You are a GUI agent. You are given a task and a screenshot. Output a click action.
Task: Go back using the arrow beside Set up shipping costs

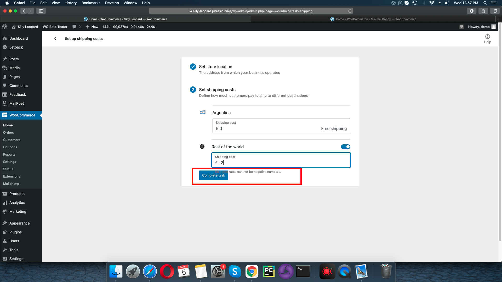coord(55,39)
